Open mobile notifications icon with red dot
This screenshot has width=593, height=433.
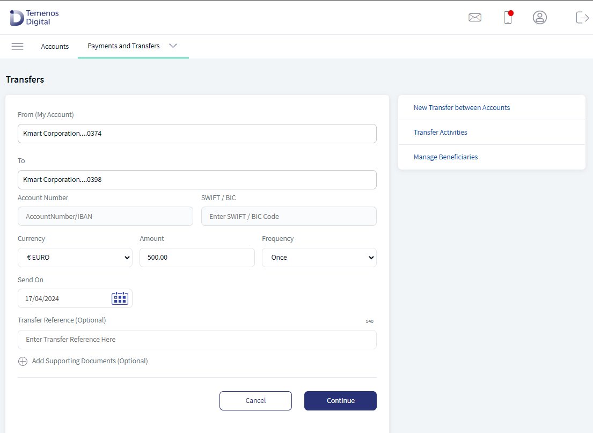tap(508, 17)
